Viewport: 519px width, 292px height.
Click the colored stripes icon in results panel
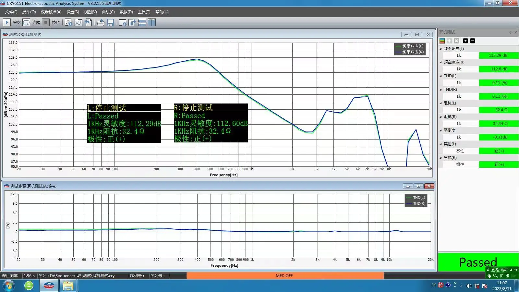(x=442, y=41)
